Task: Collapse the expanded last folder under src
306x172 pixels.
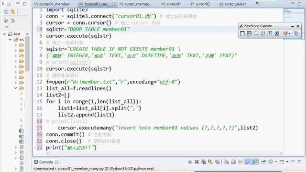Action: [x=16, y=88]
